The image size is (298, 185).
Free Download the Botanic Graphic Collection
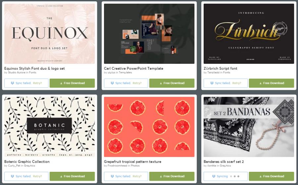72,176
